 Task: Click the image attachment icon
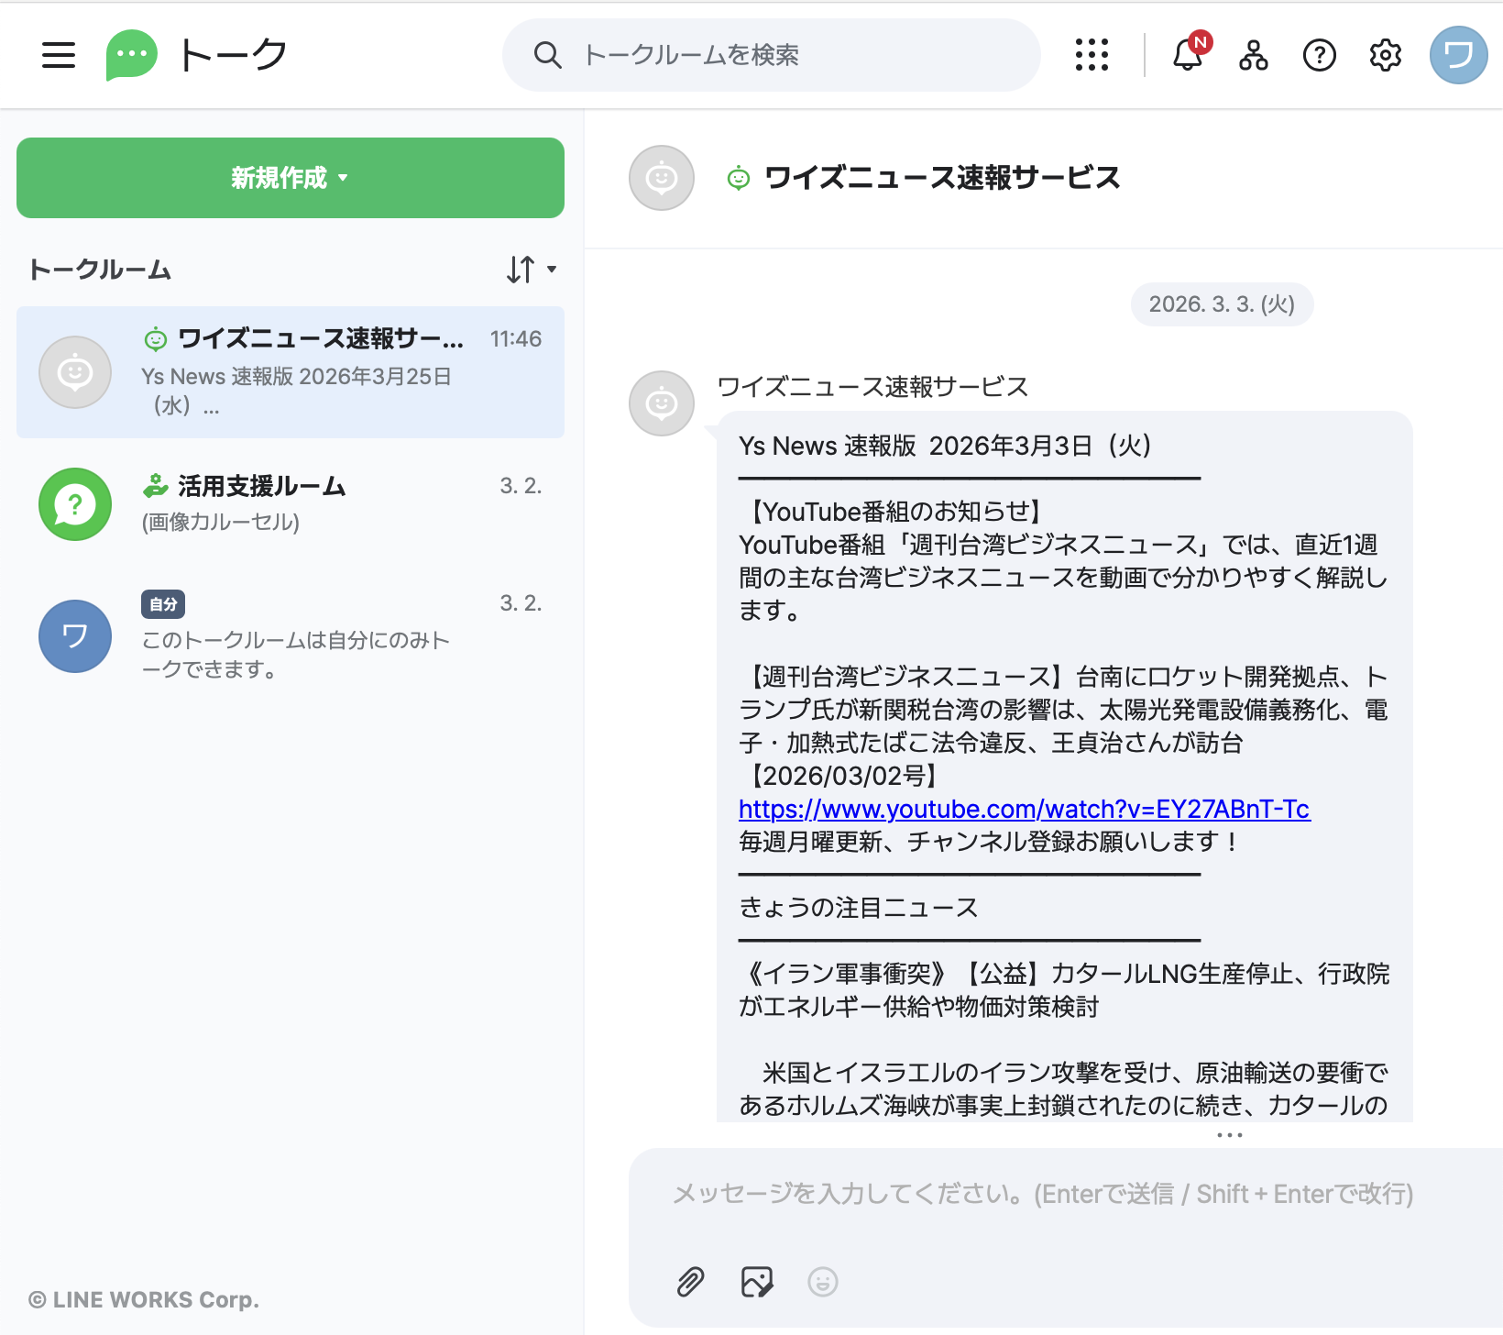click(x=756, y=1281)
